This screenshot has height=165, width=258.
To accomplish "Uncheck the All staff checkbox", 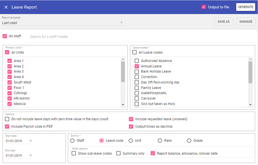I will [x=5, y=36].
